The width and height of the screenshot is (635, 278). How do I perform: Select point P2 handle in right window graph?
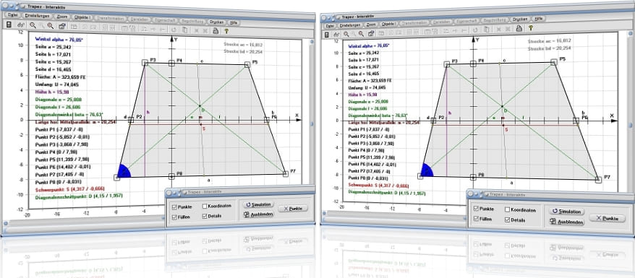[433, 121]
